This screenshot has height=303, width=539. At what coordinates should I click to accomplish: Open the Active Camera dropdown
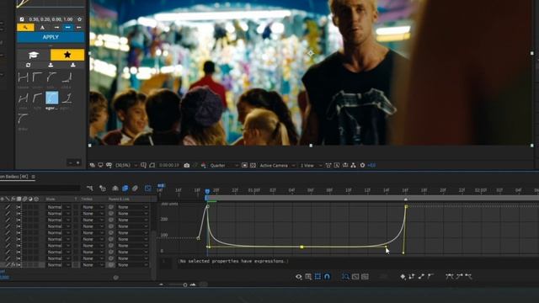[277, 165]
